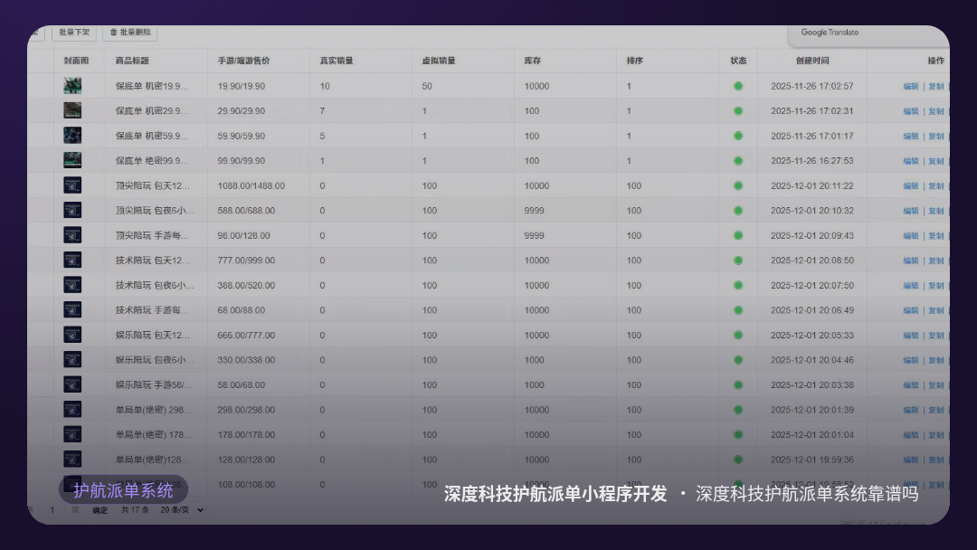Open cover thumbnail of 顶尖陪玩 包夜6小 row
This screenshot has width=977, height=550.
click(72, 211)
